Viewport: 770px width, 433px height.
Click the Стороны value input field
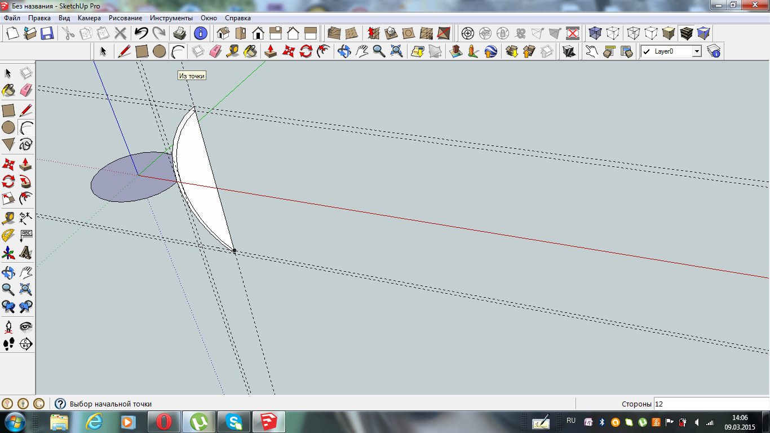pos(710,404)
